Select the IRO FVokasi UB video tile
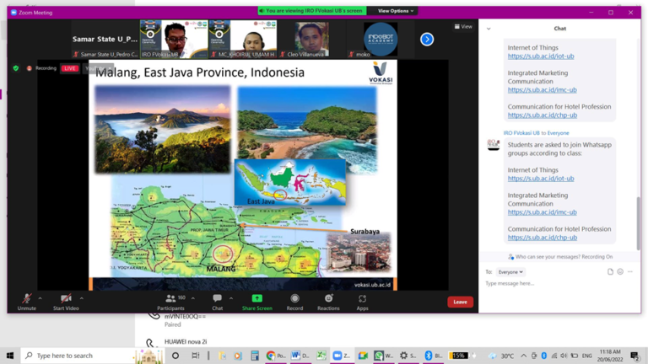This screenshot has height=364, width=648. [174, 40]
